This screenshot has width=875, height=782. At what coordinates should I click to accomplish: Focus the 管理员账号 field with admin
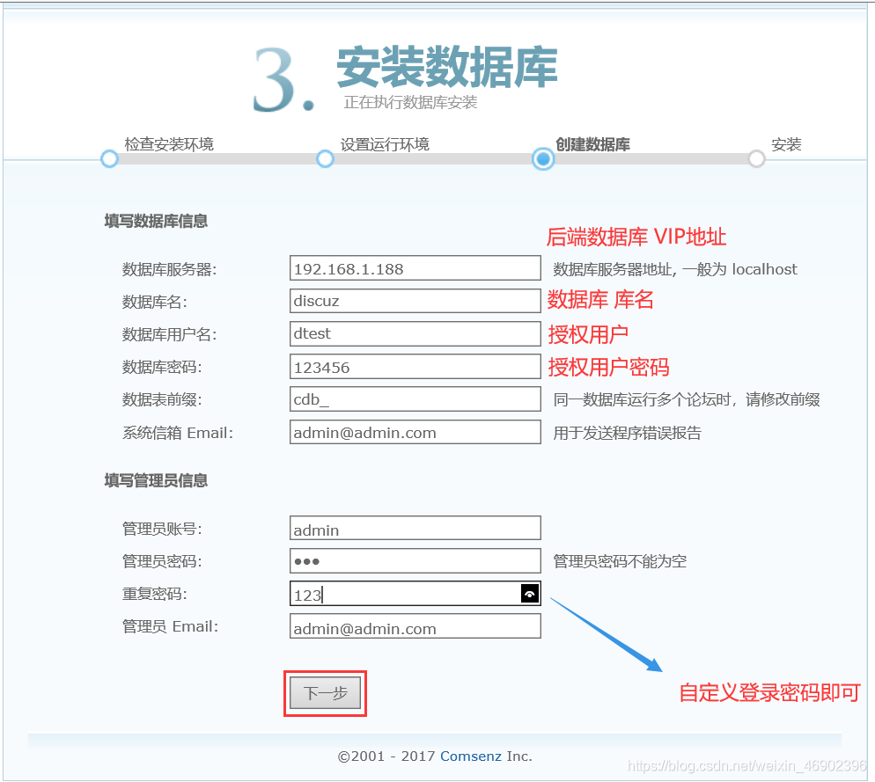(x=415, y=528)
